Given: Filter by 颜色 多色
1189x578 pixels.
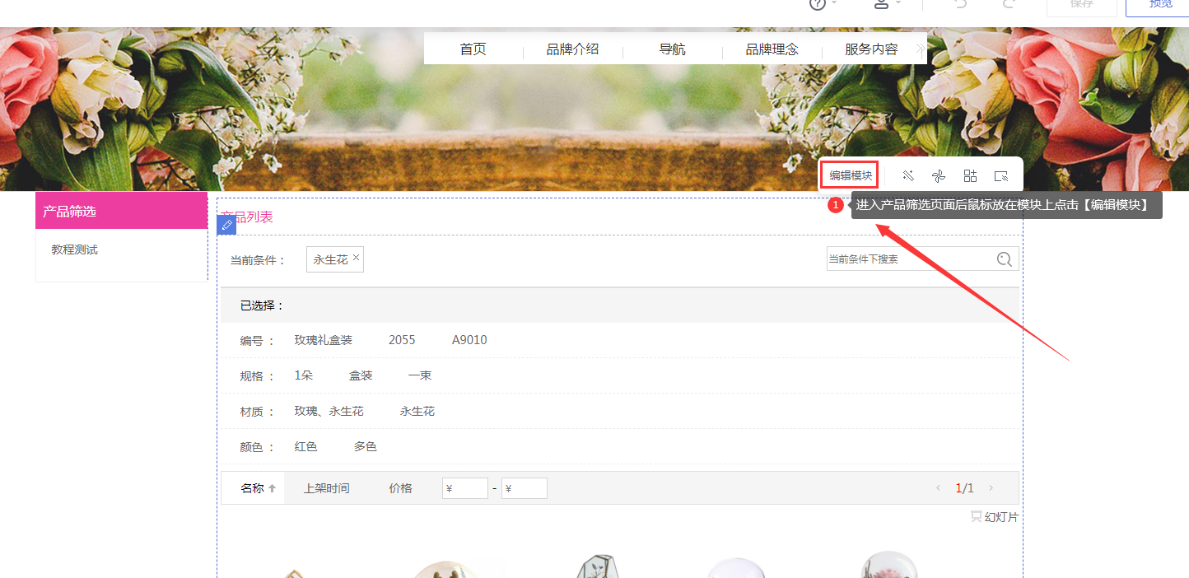Looking at the screenshot, I should tap(365, 446).
